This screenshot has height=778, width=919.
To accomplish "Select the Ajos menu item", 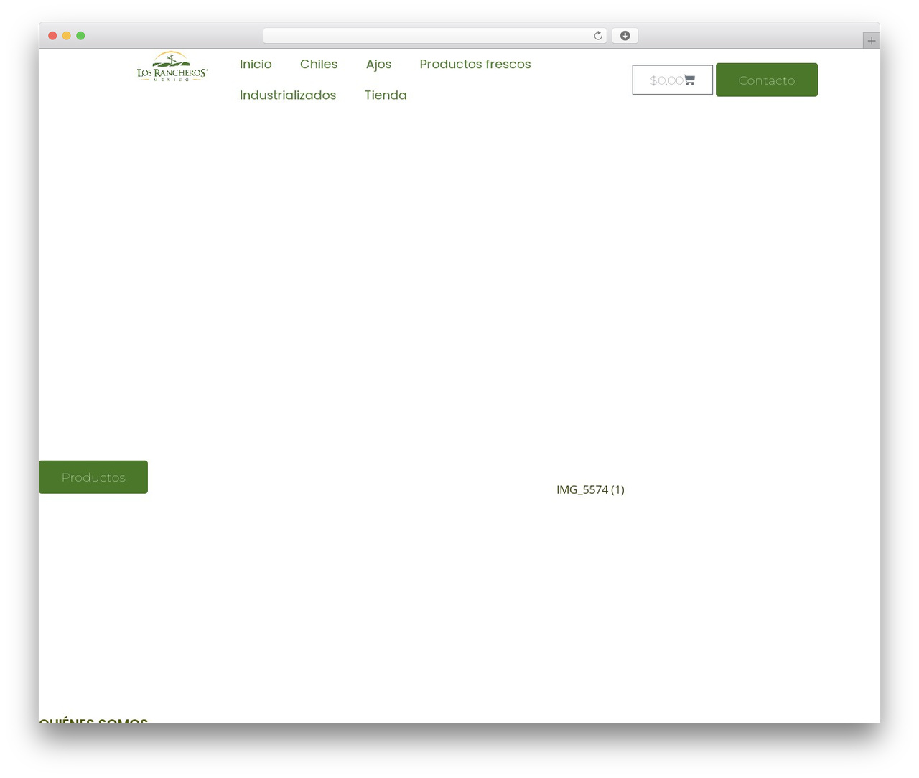I will 378,64.
